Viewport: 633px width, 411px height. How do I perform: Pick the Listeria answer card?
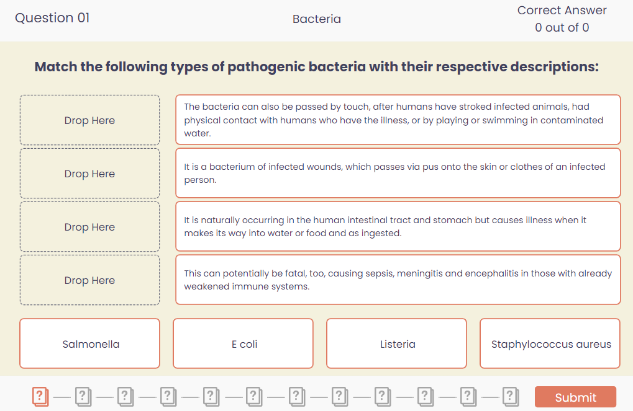397,344
